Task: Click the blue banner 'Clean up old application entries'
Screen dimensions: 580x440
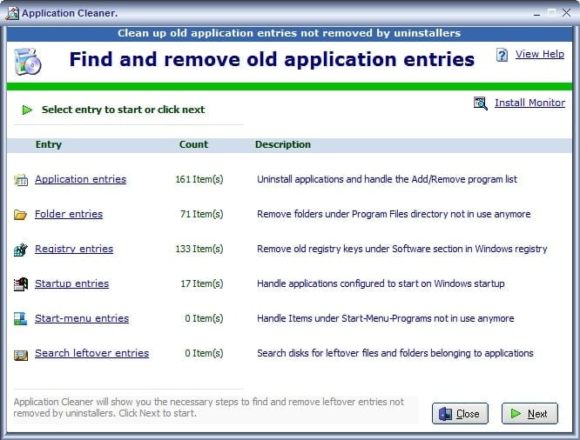Action: [289, 33]
